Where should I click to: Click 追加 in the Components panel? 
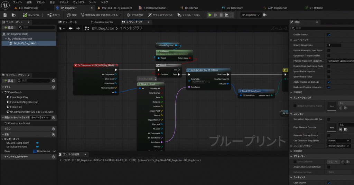click(x=9, y=28)
